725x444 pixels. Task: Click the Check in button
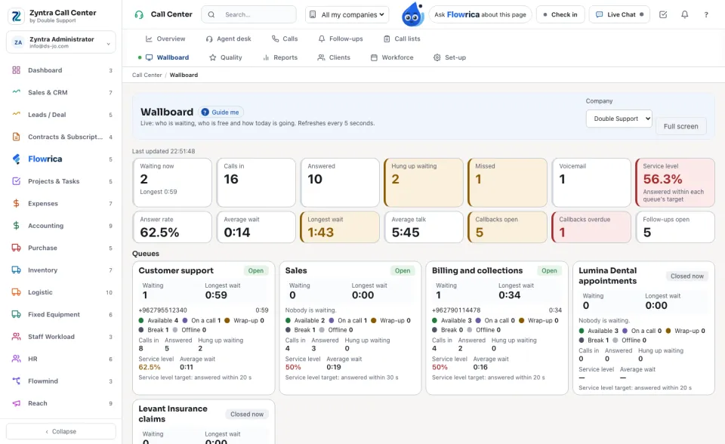(560, 15)
